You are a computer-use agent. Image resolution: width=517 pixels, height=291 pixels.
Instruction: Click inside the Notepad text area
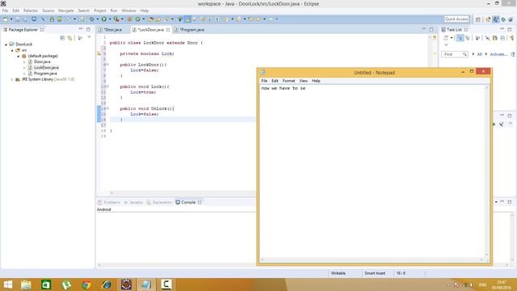pos(372,171)
